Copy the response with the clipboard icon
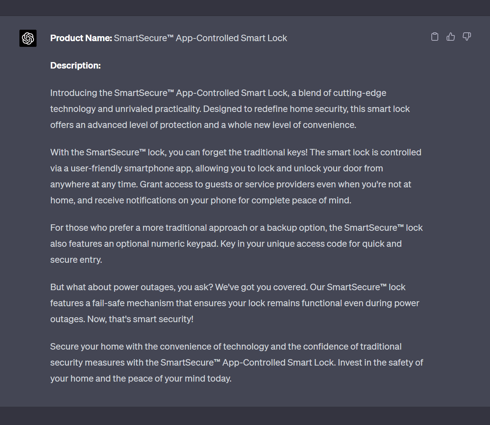This screenshot has width=490, height=425. tap(435, 37)
